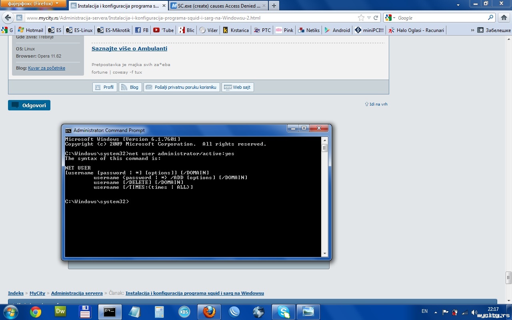Image resolution: width=512 pixels, height=320 pixels.
Task: Open the Blic bookmark
Action: coord(187,30)
